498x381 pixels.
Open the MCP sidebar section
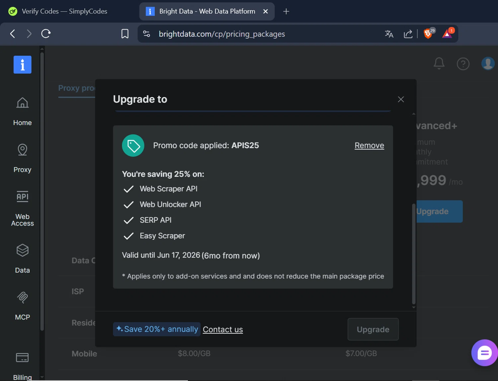click(22, 306)
